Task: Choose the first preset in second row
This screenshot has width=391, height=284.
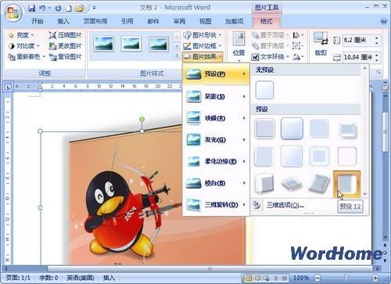Action: click(x=264, y=156)
